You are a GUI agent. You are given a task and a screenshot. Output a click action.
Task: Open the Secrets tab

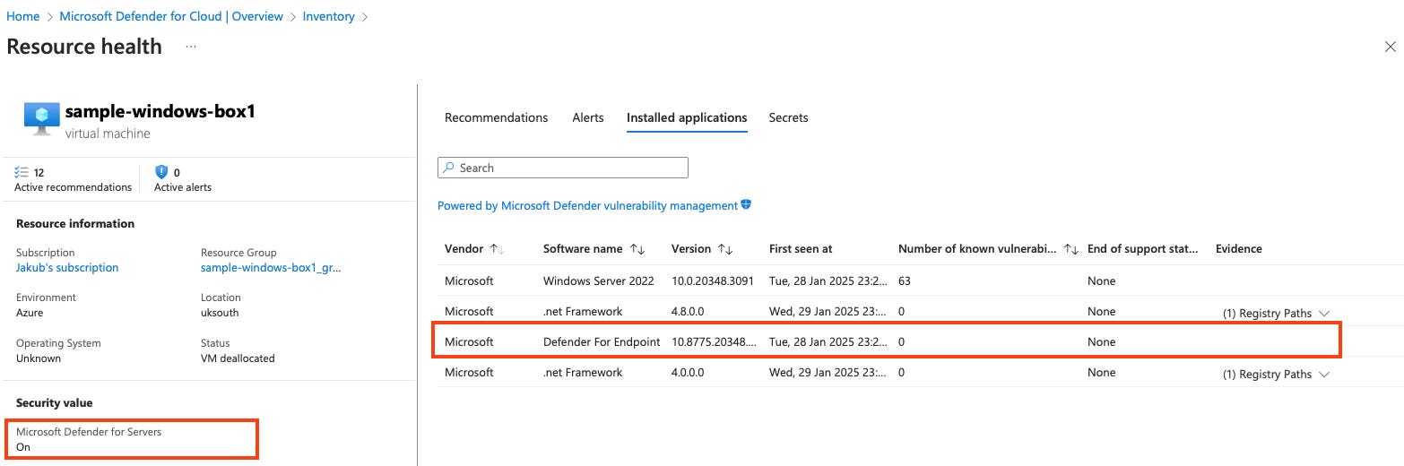788,117
